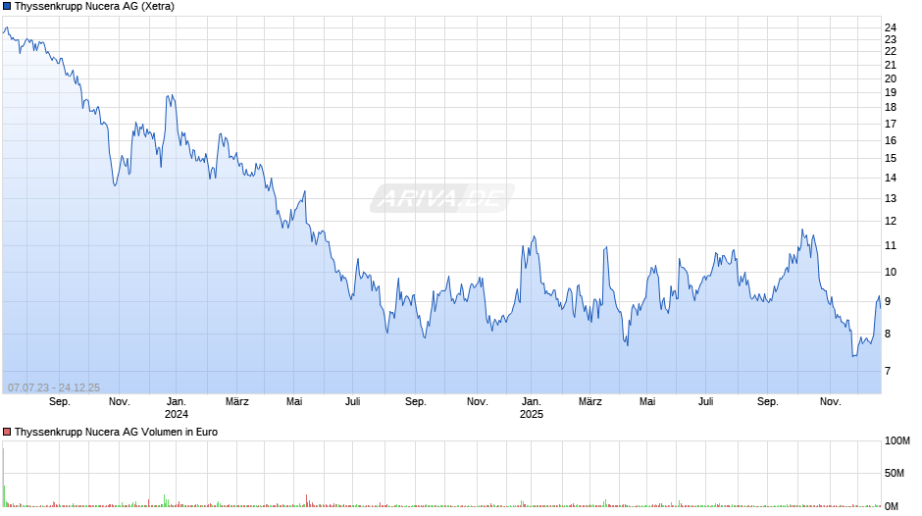Click the price axis label '12'
922x516 pixels.
pyautogui.click(x=891, y=222)
